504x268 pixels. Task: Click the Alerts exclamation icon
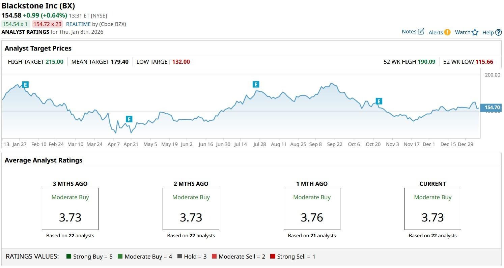click(x=447, y=32)
